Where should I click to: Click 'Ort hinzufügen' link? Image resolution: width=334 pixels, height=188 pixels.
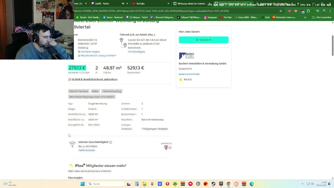[x=136, y=52]
